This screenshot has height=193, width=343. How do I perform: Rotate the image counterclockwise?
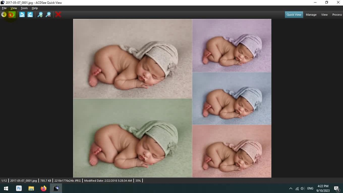tap(22, 15)
